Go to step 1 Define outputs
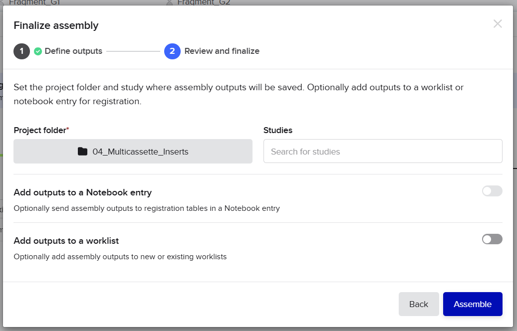The height and width of the screenshot is (331, 517). pyautogui.click(x=58, y=51)
